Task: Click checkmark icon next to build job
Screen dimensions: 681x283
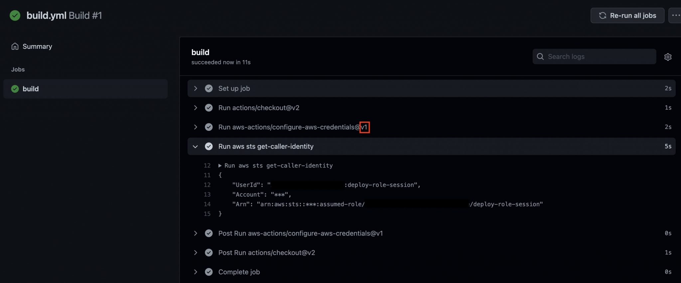Action: (x=15, y=89)
